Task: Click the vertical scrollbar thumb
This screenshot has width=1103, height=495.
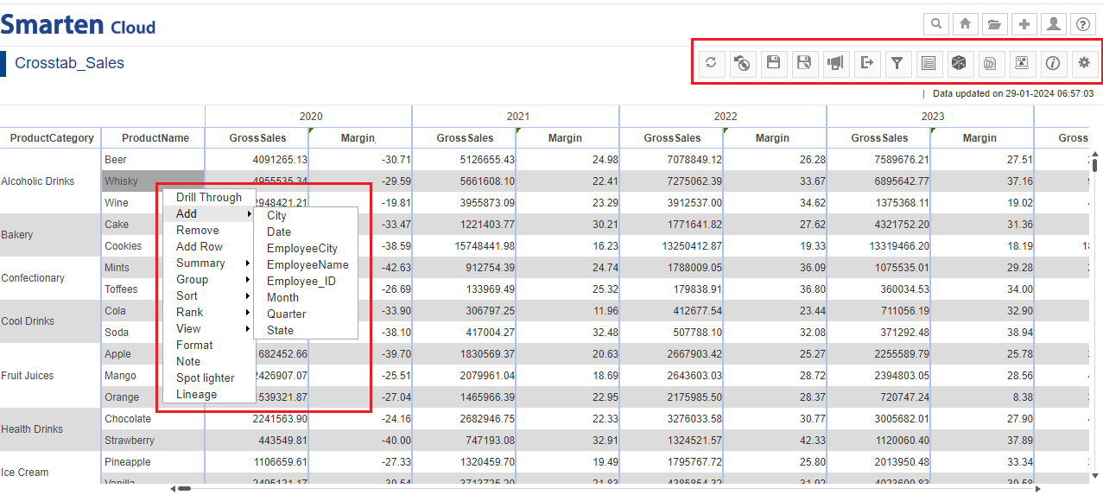Action: click(1095, 164)
